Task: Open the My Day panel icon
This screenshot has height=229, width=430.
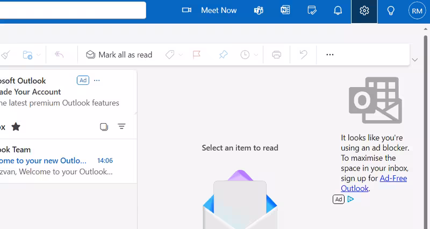Action: (x=312, y=11)
